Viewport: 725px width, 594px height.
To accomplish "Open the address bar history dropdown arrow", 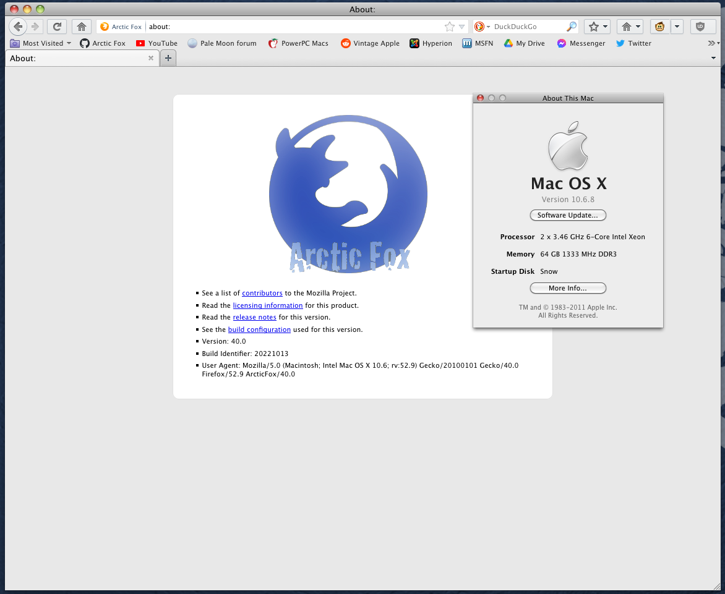I will pyautogui.click(x=461, y=27).
